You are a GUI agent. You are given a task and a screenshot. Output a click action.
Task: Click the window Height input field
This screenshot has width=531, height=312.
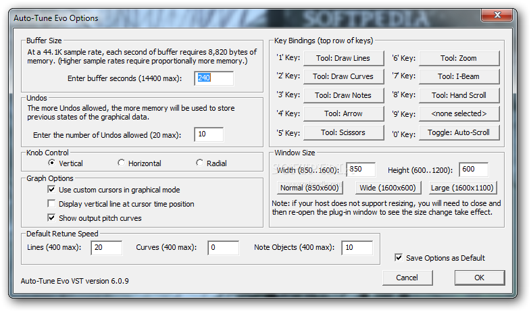[474, 170]
